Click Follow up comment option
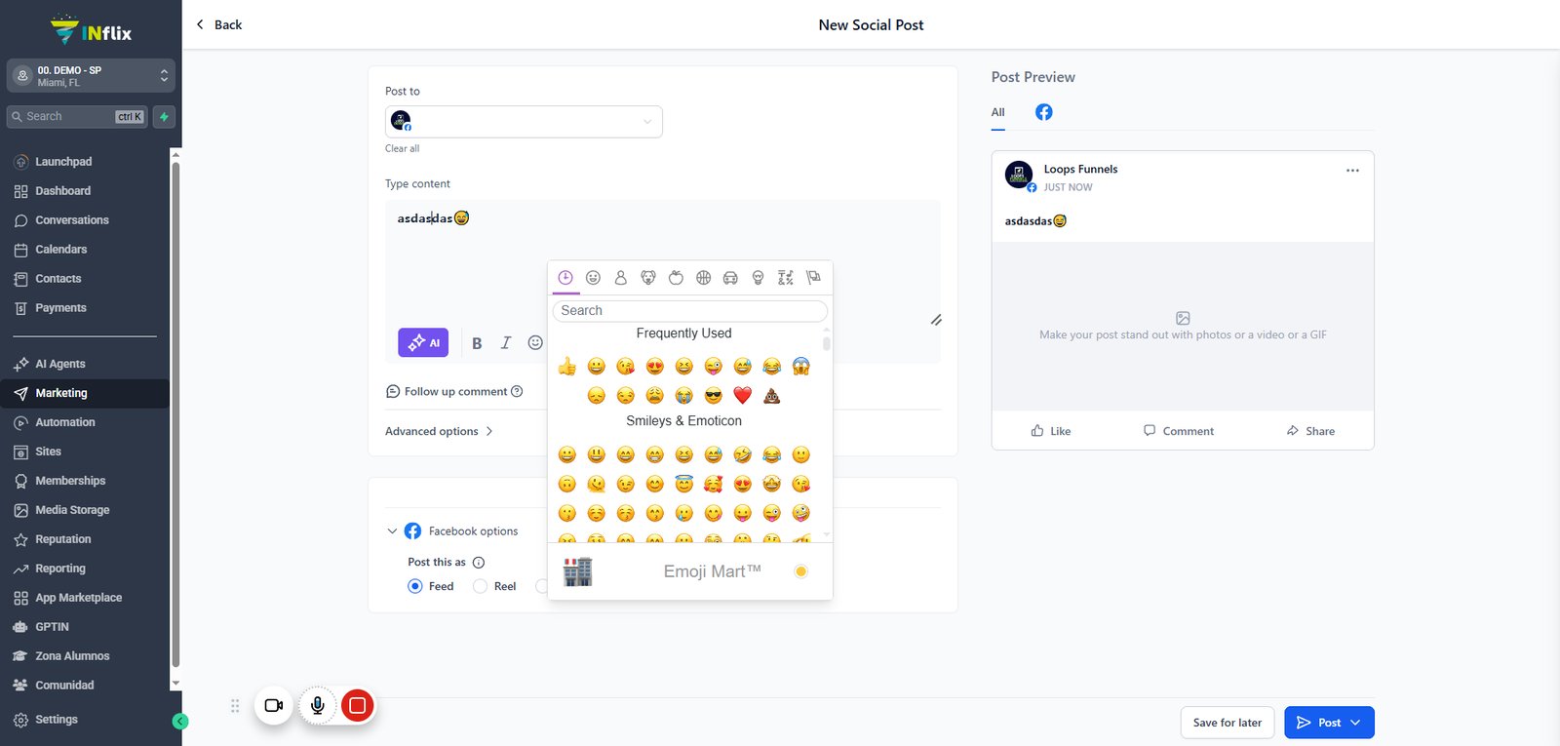Viewport: 1560px width, 746px height. point(454,391)
